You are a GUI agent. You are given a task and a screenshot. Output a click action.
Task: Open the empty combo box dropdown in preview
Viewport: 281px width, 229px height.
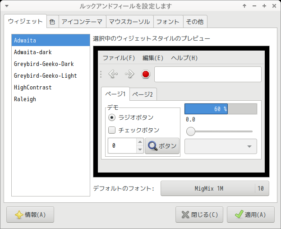[221, 146]
